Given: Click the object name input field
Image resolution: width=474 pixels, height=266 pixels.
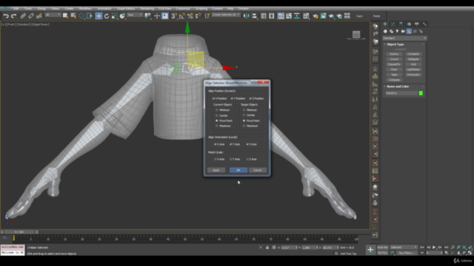Looking at the screenshot, I should tap(401, 94).
